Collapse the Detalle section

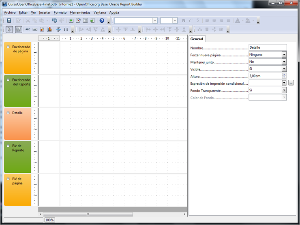[8, 113]
